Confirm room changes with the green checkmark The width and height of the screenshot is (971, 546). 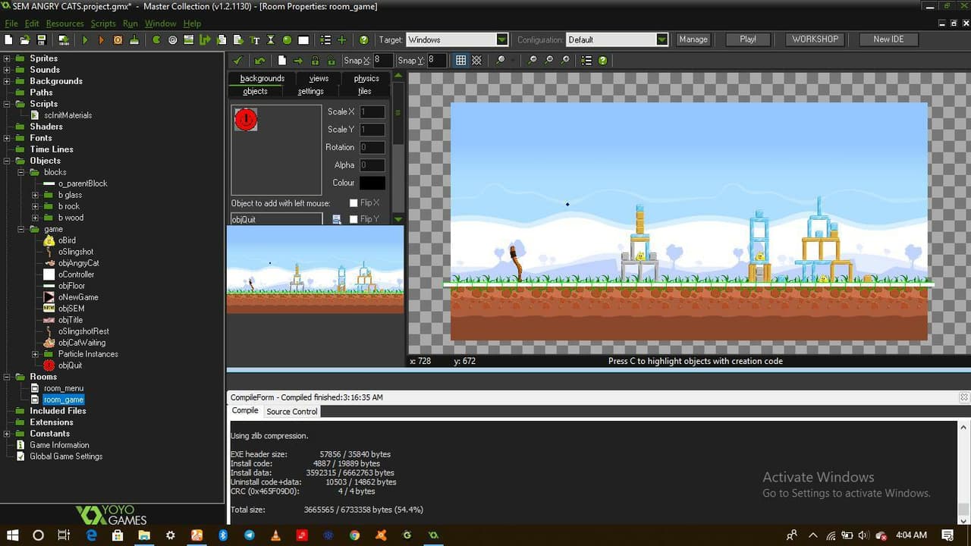237,61
